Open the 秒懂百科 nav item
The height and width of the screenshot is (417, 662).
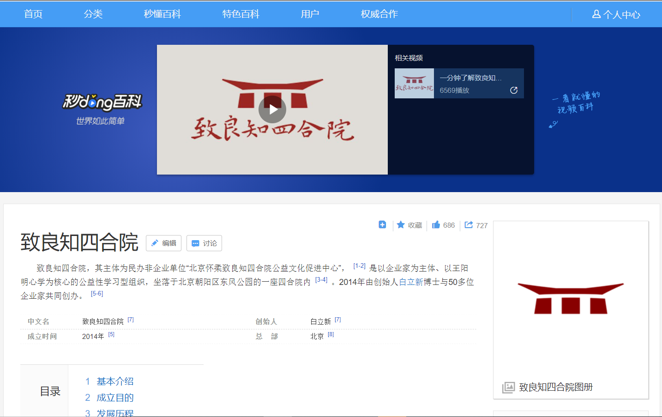click(x=162, y=14)
